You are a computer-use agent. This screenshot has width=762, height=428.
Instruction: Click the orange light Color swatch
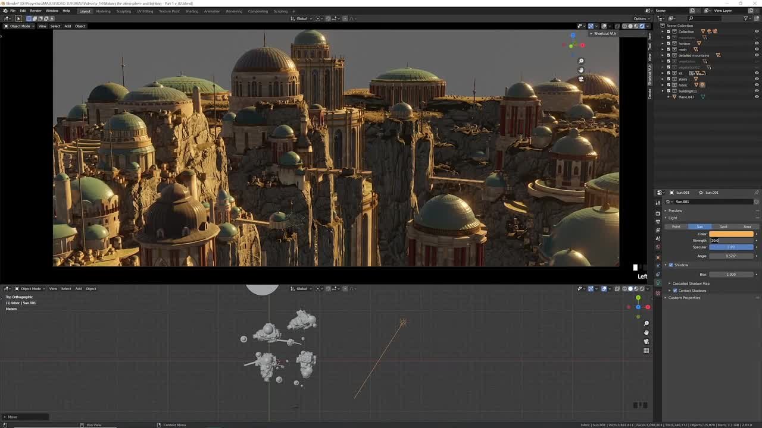[x=731, y=234]
